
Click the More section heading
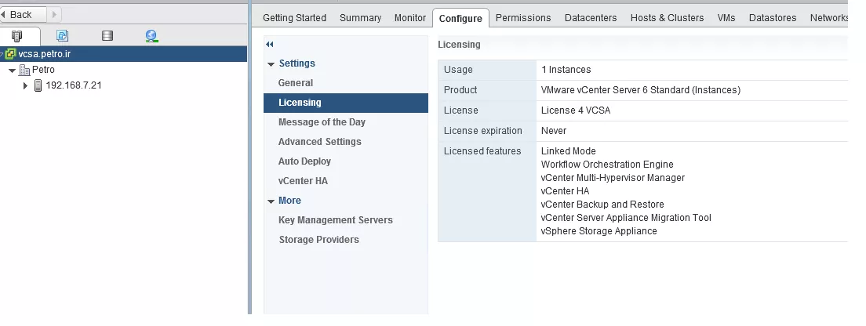click(x=289, y=201)
